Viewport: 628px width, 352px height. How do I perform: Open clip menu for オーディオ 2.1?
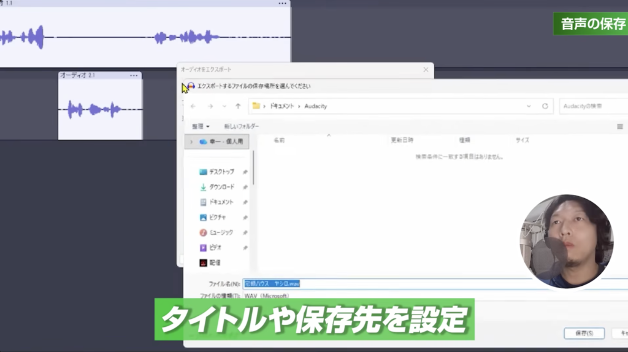point(134,75)
